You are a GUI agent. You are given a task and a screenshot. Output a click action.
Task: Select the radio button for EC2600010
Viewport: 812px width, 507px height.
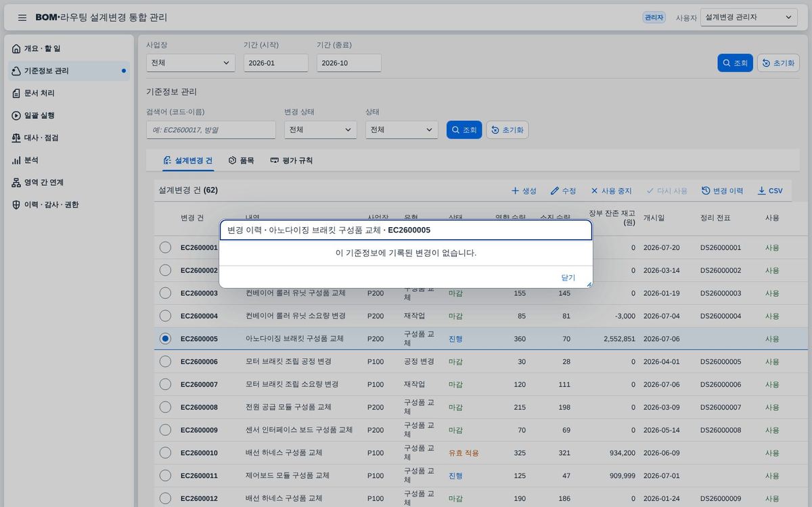tap(165, 453)
